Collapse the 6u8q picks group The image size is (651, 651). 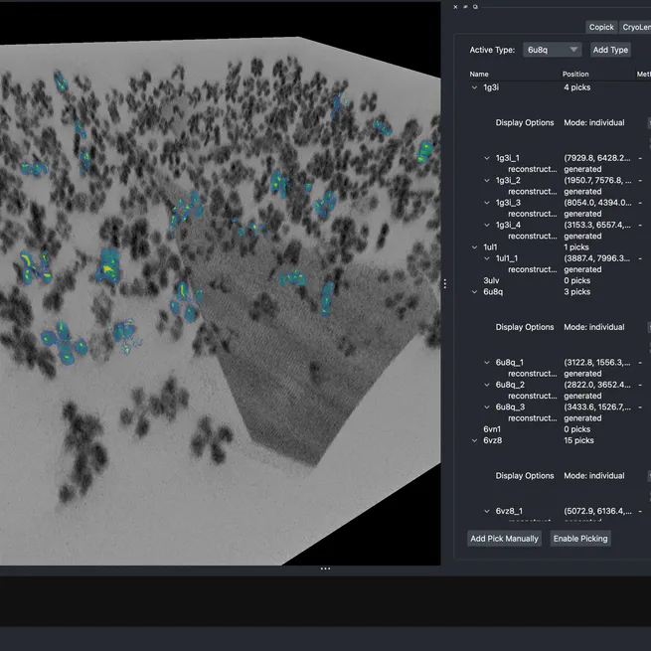tap(474, 292)
